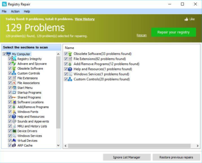Click the Repair your registry button

[x=173, y=32]
